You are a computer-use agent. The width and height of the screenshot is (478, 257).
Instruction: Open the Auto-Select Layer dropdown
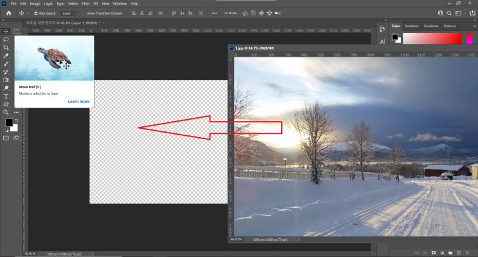[69, 14]
